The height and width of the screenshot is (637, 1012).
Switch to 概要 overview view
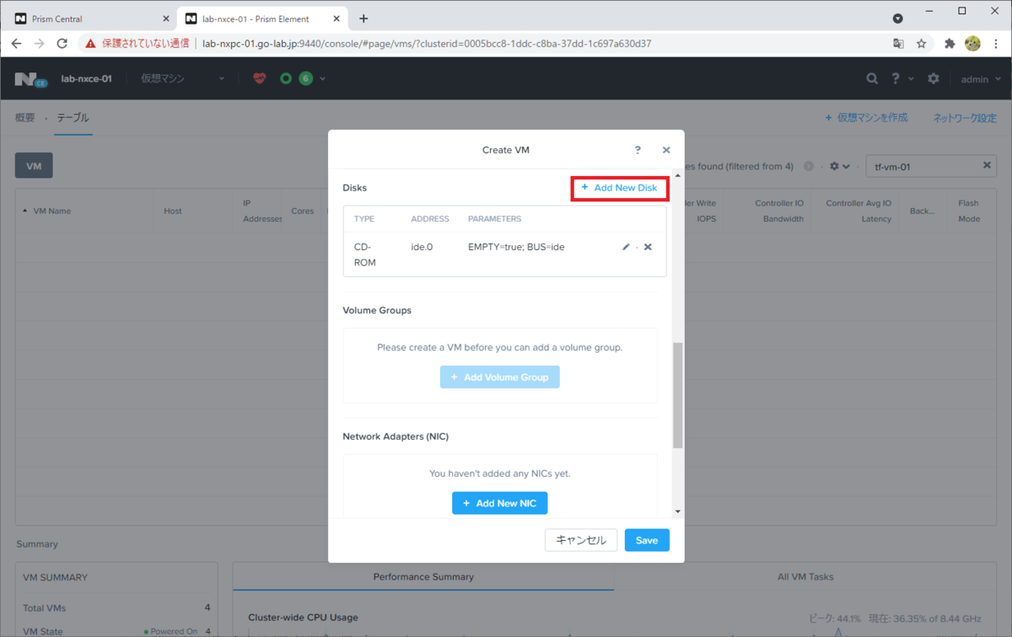point(25,118)
